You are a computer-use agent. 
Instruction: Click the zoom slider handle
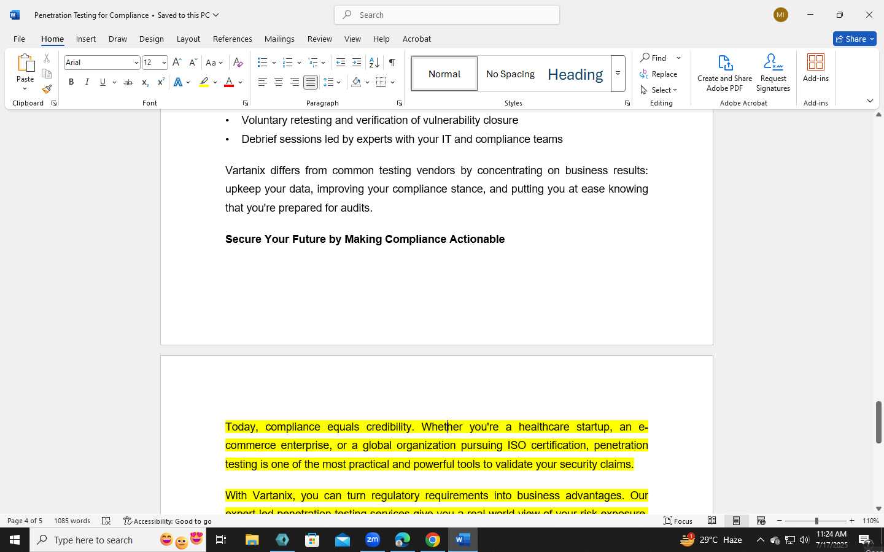click(816, 521)
